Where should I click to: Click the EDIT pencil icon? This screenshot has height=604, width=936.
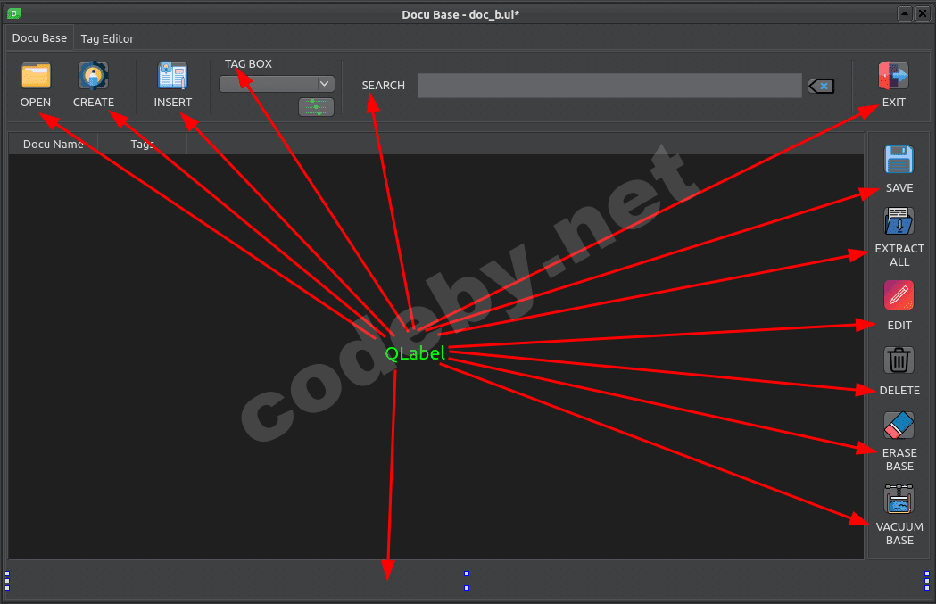click(899, 294)
